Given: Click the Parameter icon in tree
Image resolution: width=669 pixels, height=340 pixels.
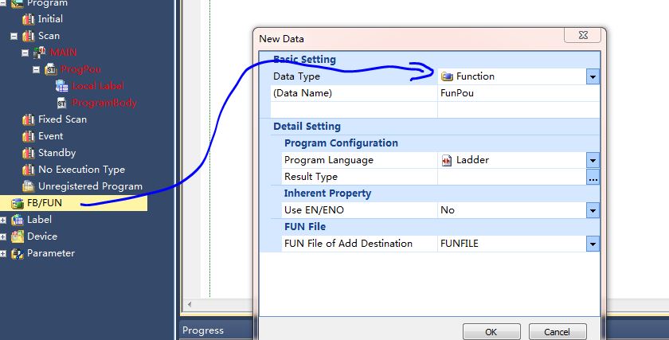Looking at the screenshot, I should (18, 253).
